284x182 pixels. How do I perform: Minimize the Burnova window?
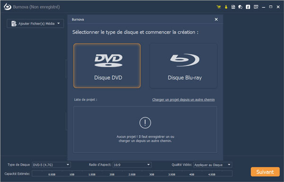pos(264,7)
